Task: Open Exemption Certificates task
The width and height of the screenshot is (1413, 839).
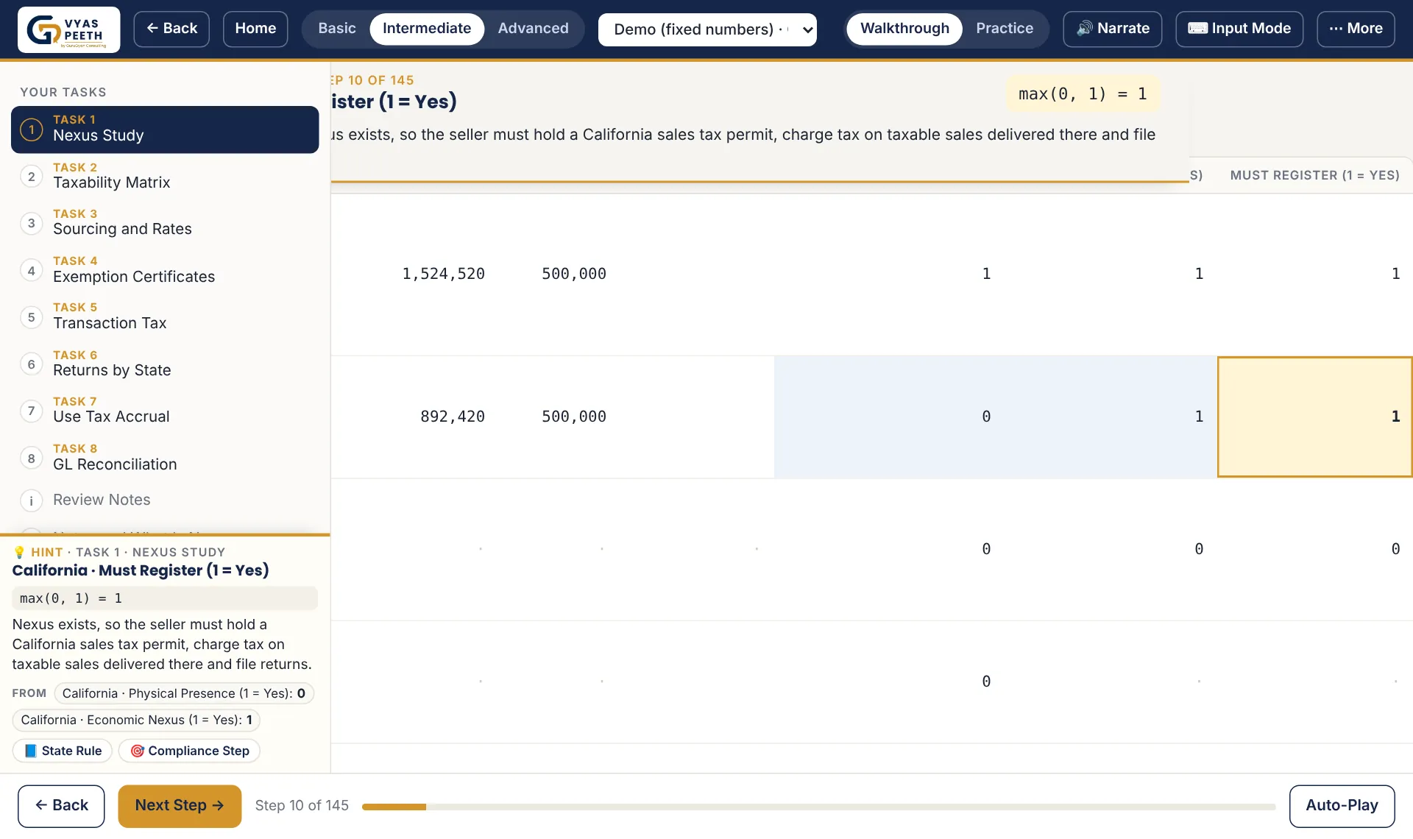Action: coord(165,270)
